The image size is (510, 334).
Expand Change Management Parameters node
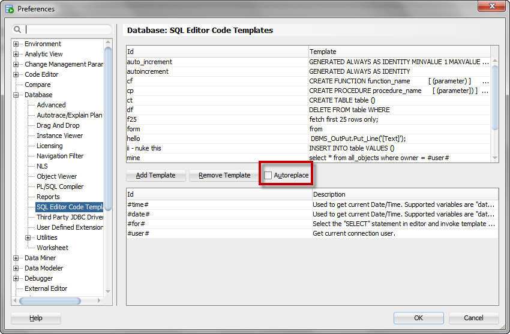click(x=16, y=64)
